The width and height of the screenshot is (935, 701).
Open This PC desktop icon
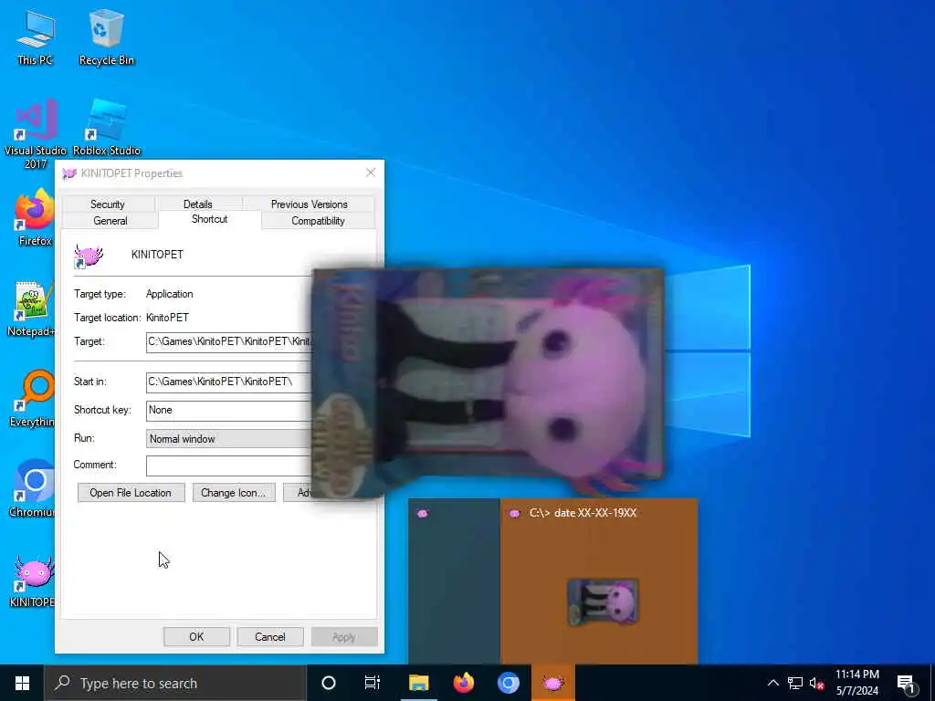tap(36, 37)
